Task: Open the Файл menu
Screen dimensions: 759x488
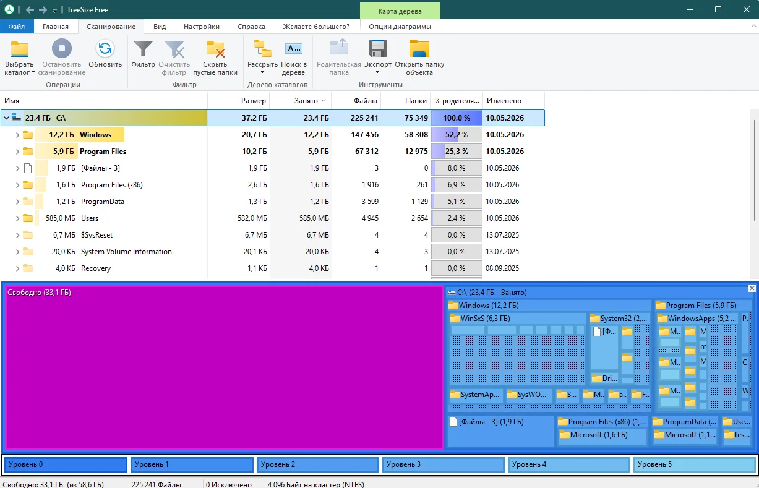Action: coord(17,27)
